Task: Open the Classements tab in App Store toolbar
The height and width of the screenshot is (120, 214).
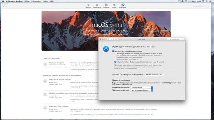Action: click(x=97, y=6)
